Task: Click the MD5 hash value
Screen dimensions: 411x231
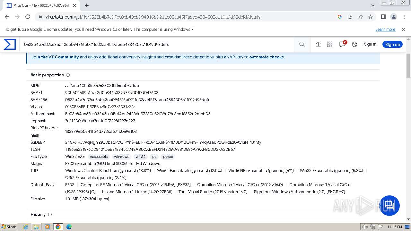Action: 102,86
